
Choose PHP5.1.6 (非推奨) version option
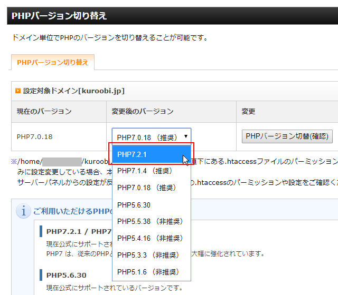(x=152, y=272)
